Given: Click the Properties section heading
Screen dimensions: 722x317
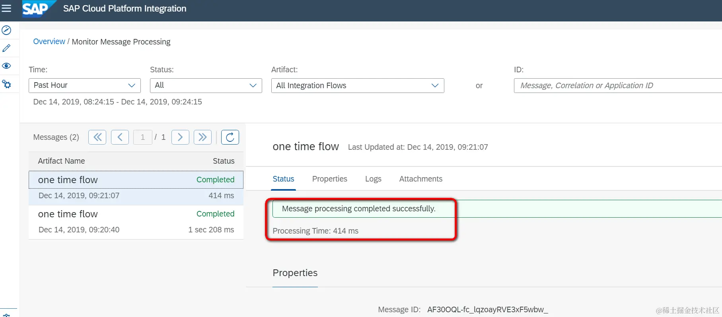Looking at the screenshot, I should click(295, 273).
